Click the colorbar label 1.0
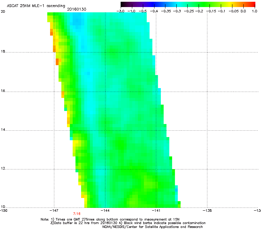 point(255,11)
